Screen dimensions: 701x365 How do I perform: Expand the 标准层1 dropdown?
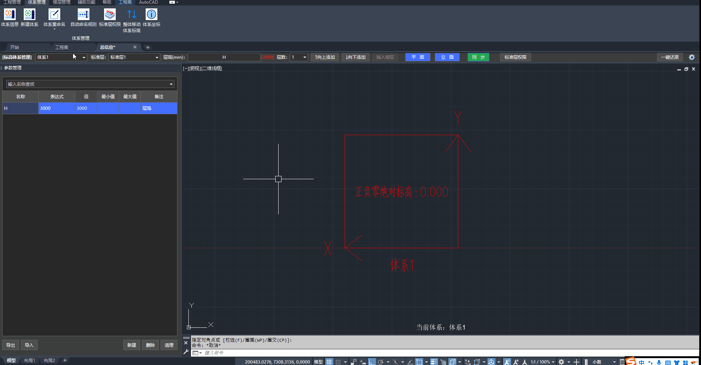click(x=157, y=57)
